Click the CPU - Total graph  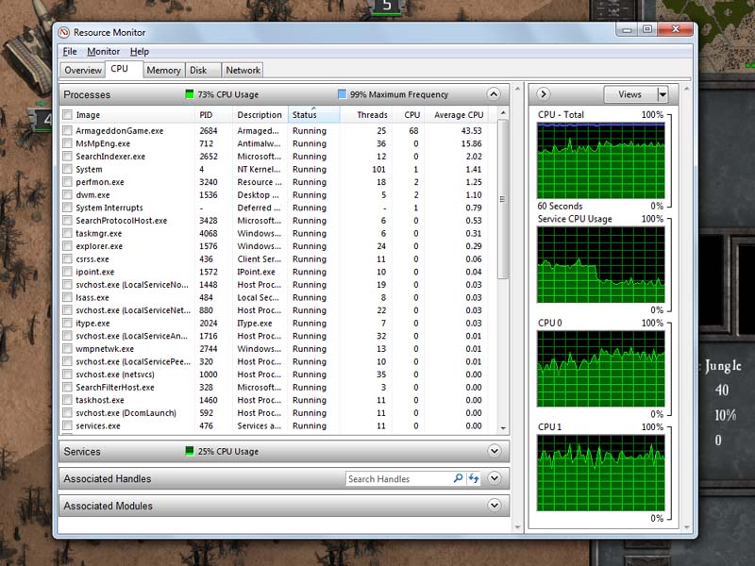[601, 160]
